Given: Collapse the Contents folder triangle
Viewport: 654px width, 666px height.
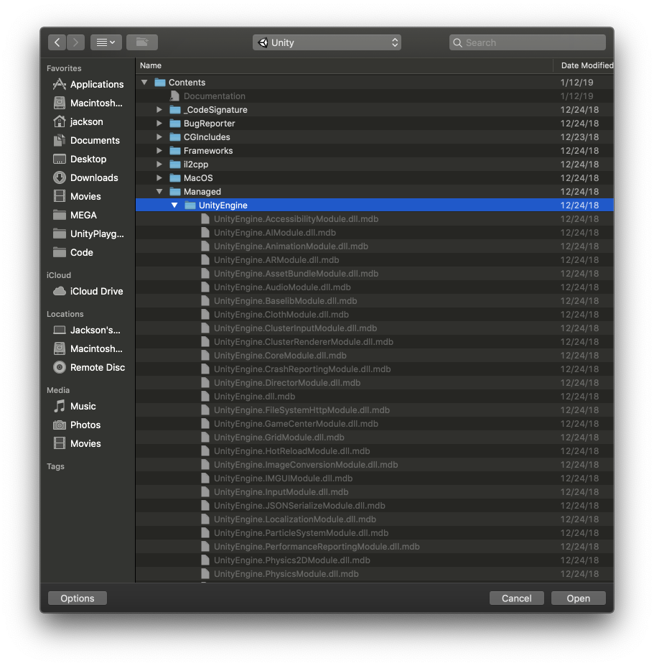Looking at the screenshot, I should coord(144,83).
